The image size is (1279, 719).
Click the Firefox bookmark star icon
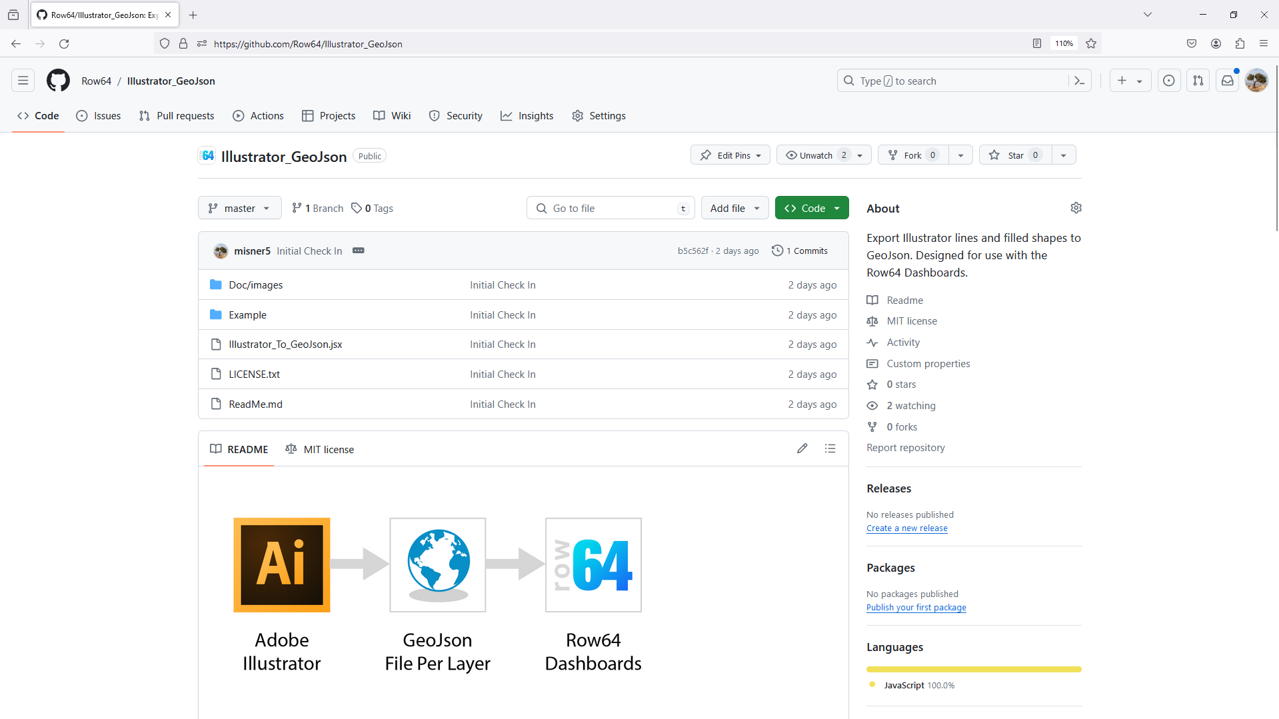(1091, 43)
